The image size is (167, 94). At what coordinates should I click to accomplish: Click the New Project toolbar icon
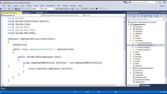pos(9,9)
